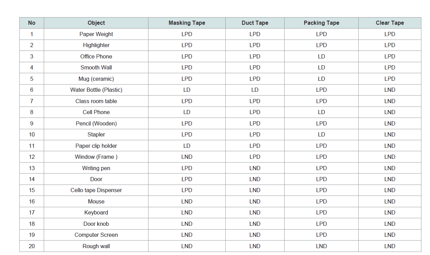This screenshot has height=255, width=430.
Task: Select the Masking Tape column header
Action: coord(187,23)
